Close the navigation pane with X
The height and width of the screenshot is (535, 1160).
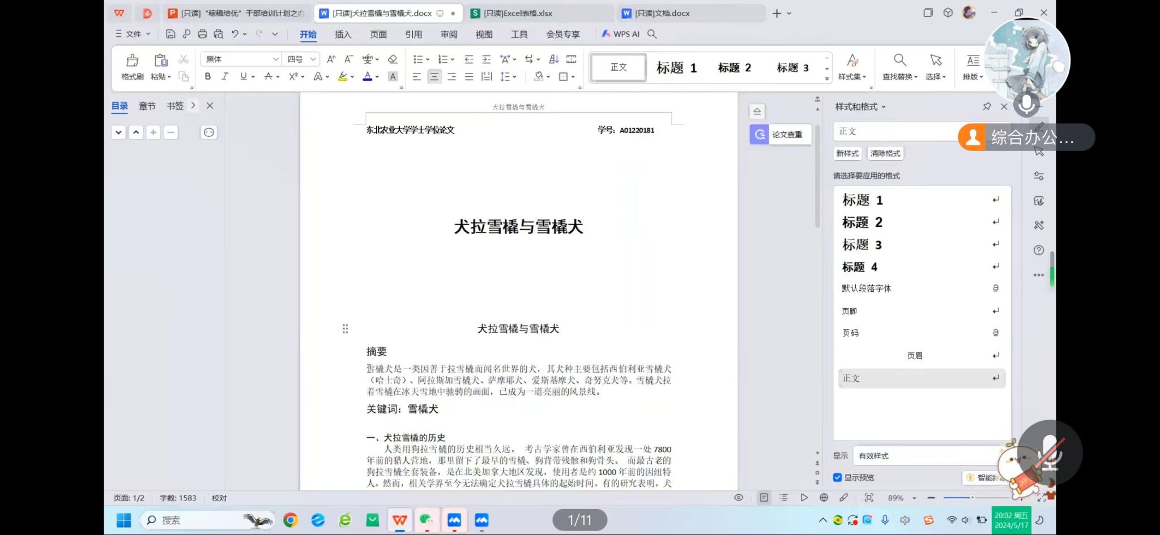click(210, 106)
